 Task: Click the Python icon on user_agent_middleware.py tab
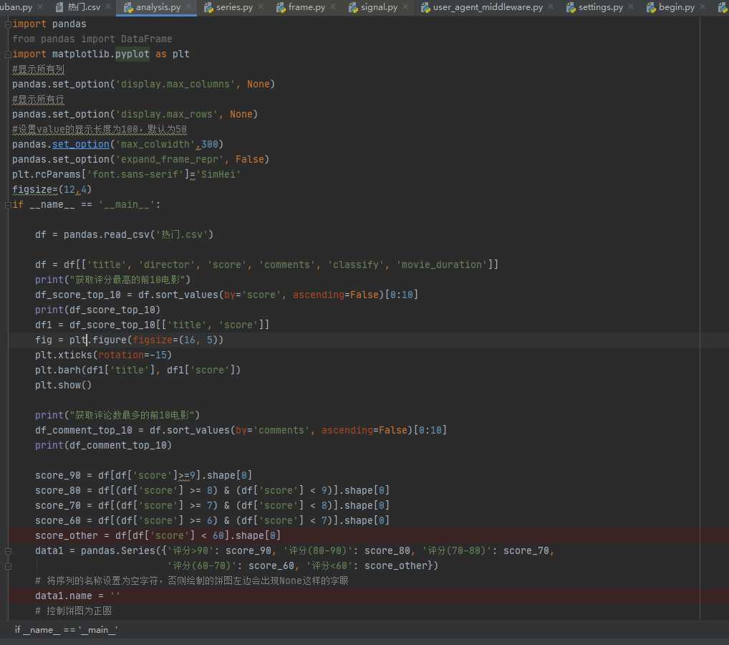pos(425,8)
